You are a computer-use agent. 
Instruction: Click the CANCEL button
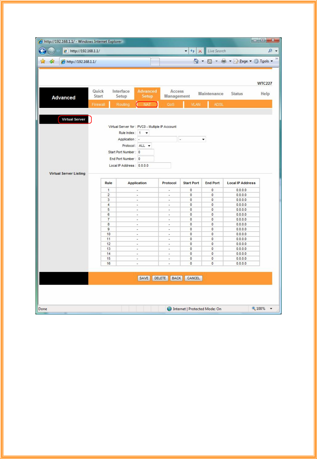coord(193,278)
